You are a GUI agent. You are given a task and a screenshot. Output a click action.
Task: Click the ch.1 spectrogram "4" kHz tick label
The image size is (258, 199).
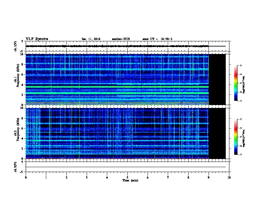pyautogui.click(x=22, y=85)
